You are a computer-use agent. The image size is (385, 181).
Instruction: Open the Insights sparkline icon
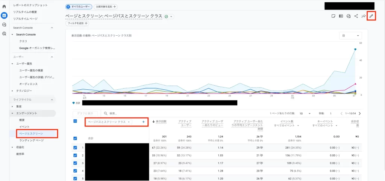tap(364, 16)
